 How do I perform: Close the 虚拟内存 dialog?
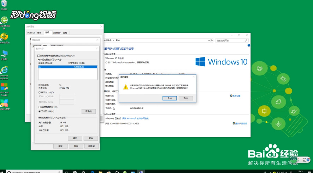tap(97, 48)
